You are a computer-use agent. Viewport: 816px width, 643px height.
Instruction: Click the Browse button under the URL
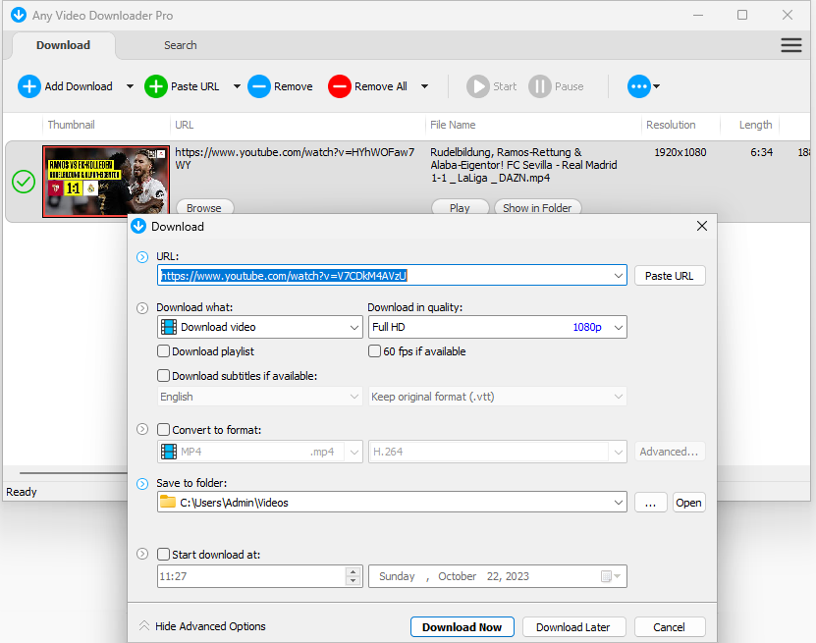point(204,207)
